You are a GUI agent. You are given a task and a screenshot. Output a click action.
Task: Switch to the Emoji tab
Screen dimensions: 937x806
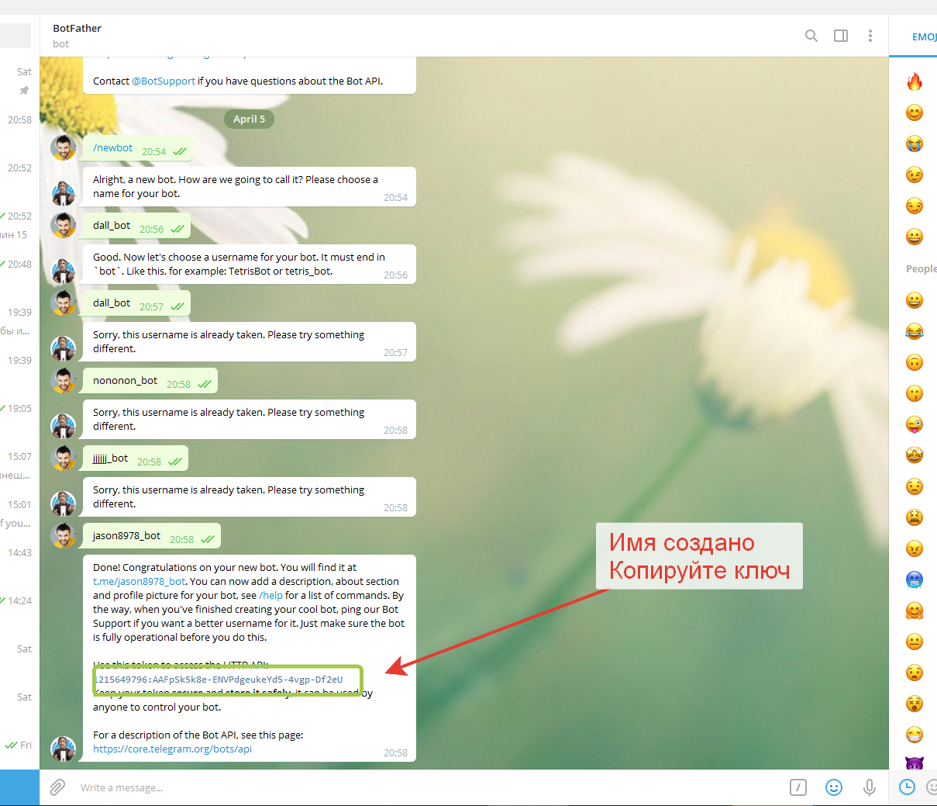924,36
